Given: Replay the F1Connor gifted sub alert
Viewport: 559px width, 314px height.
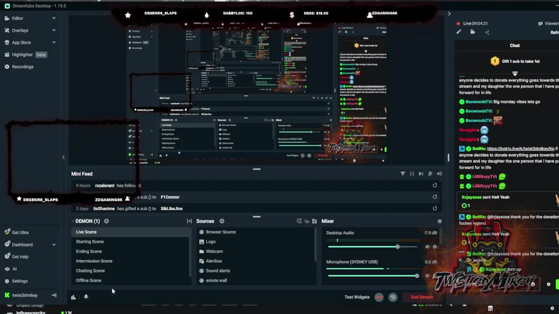Looking at the screenshot, I should [435, 197].
